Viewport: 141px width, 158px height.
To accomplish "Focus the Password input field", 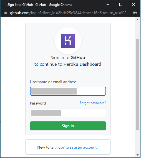I will point(68,113).
